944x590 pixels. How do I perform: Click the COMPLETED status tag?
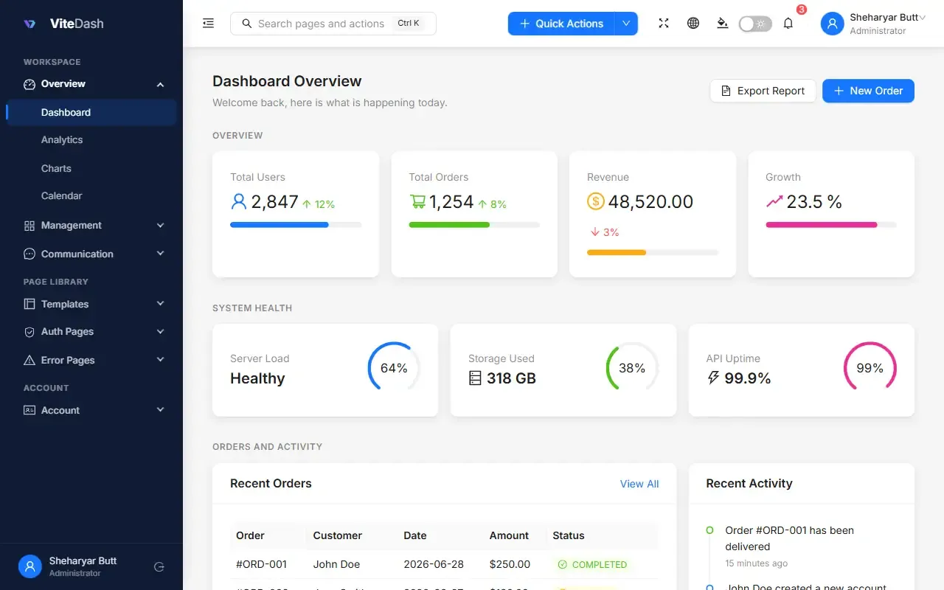click(x=592, y=565)
